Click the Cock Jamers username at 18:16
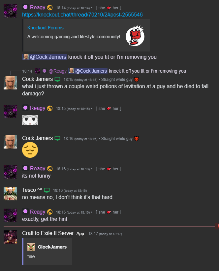The height and width of the screenshot is (271, 219). (37, 138)
